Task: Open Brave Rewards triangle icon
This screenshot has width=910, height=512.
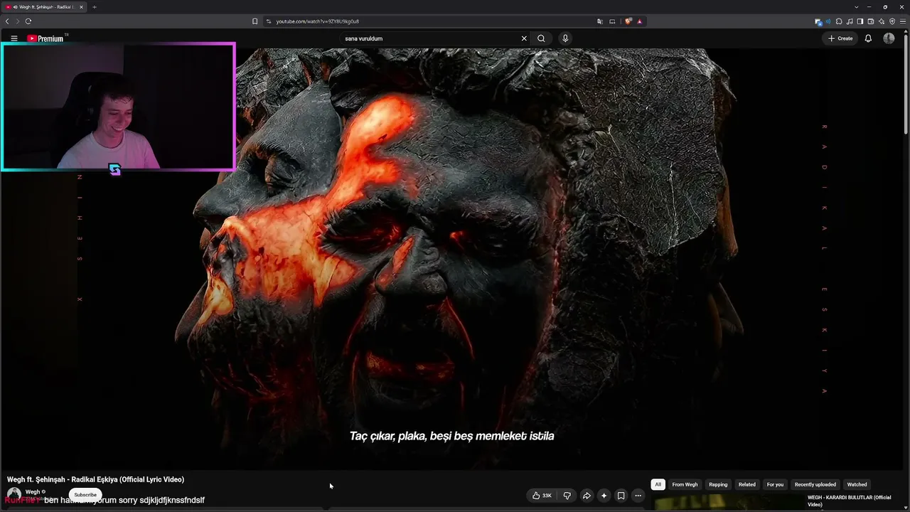Action: pyautogui.click(x=639, y=21)
